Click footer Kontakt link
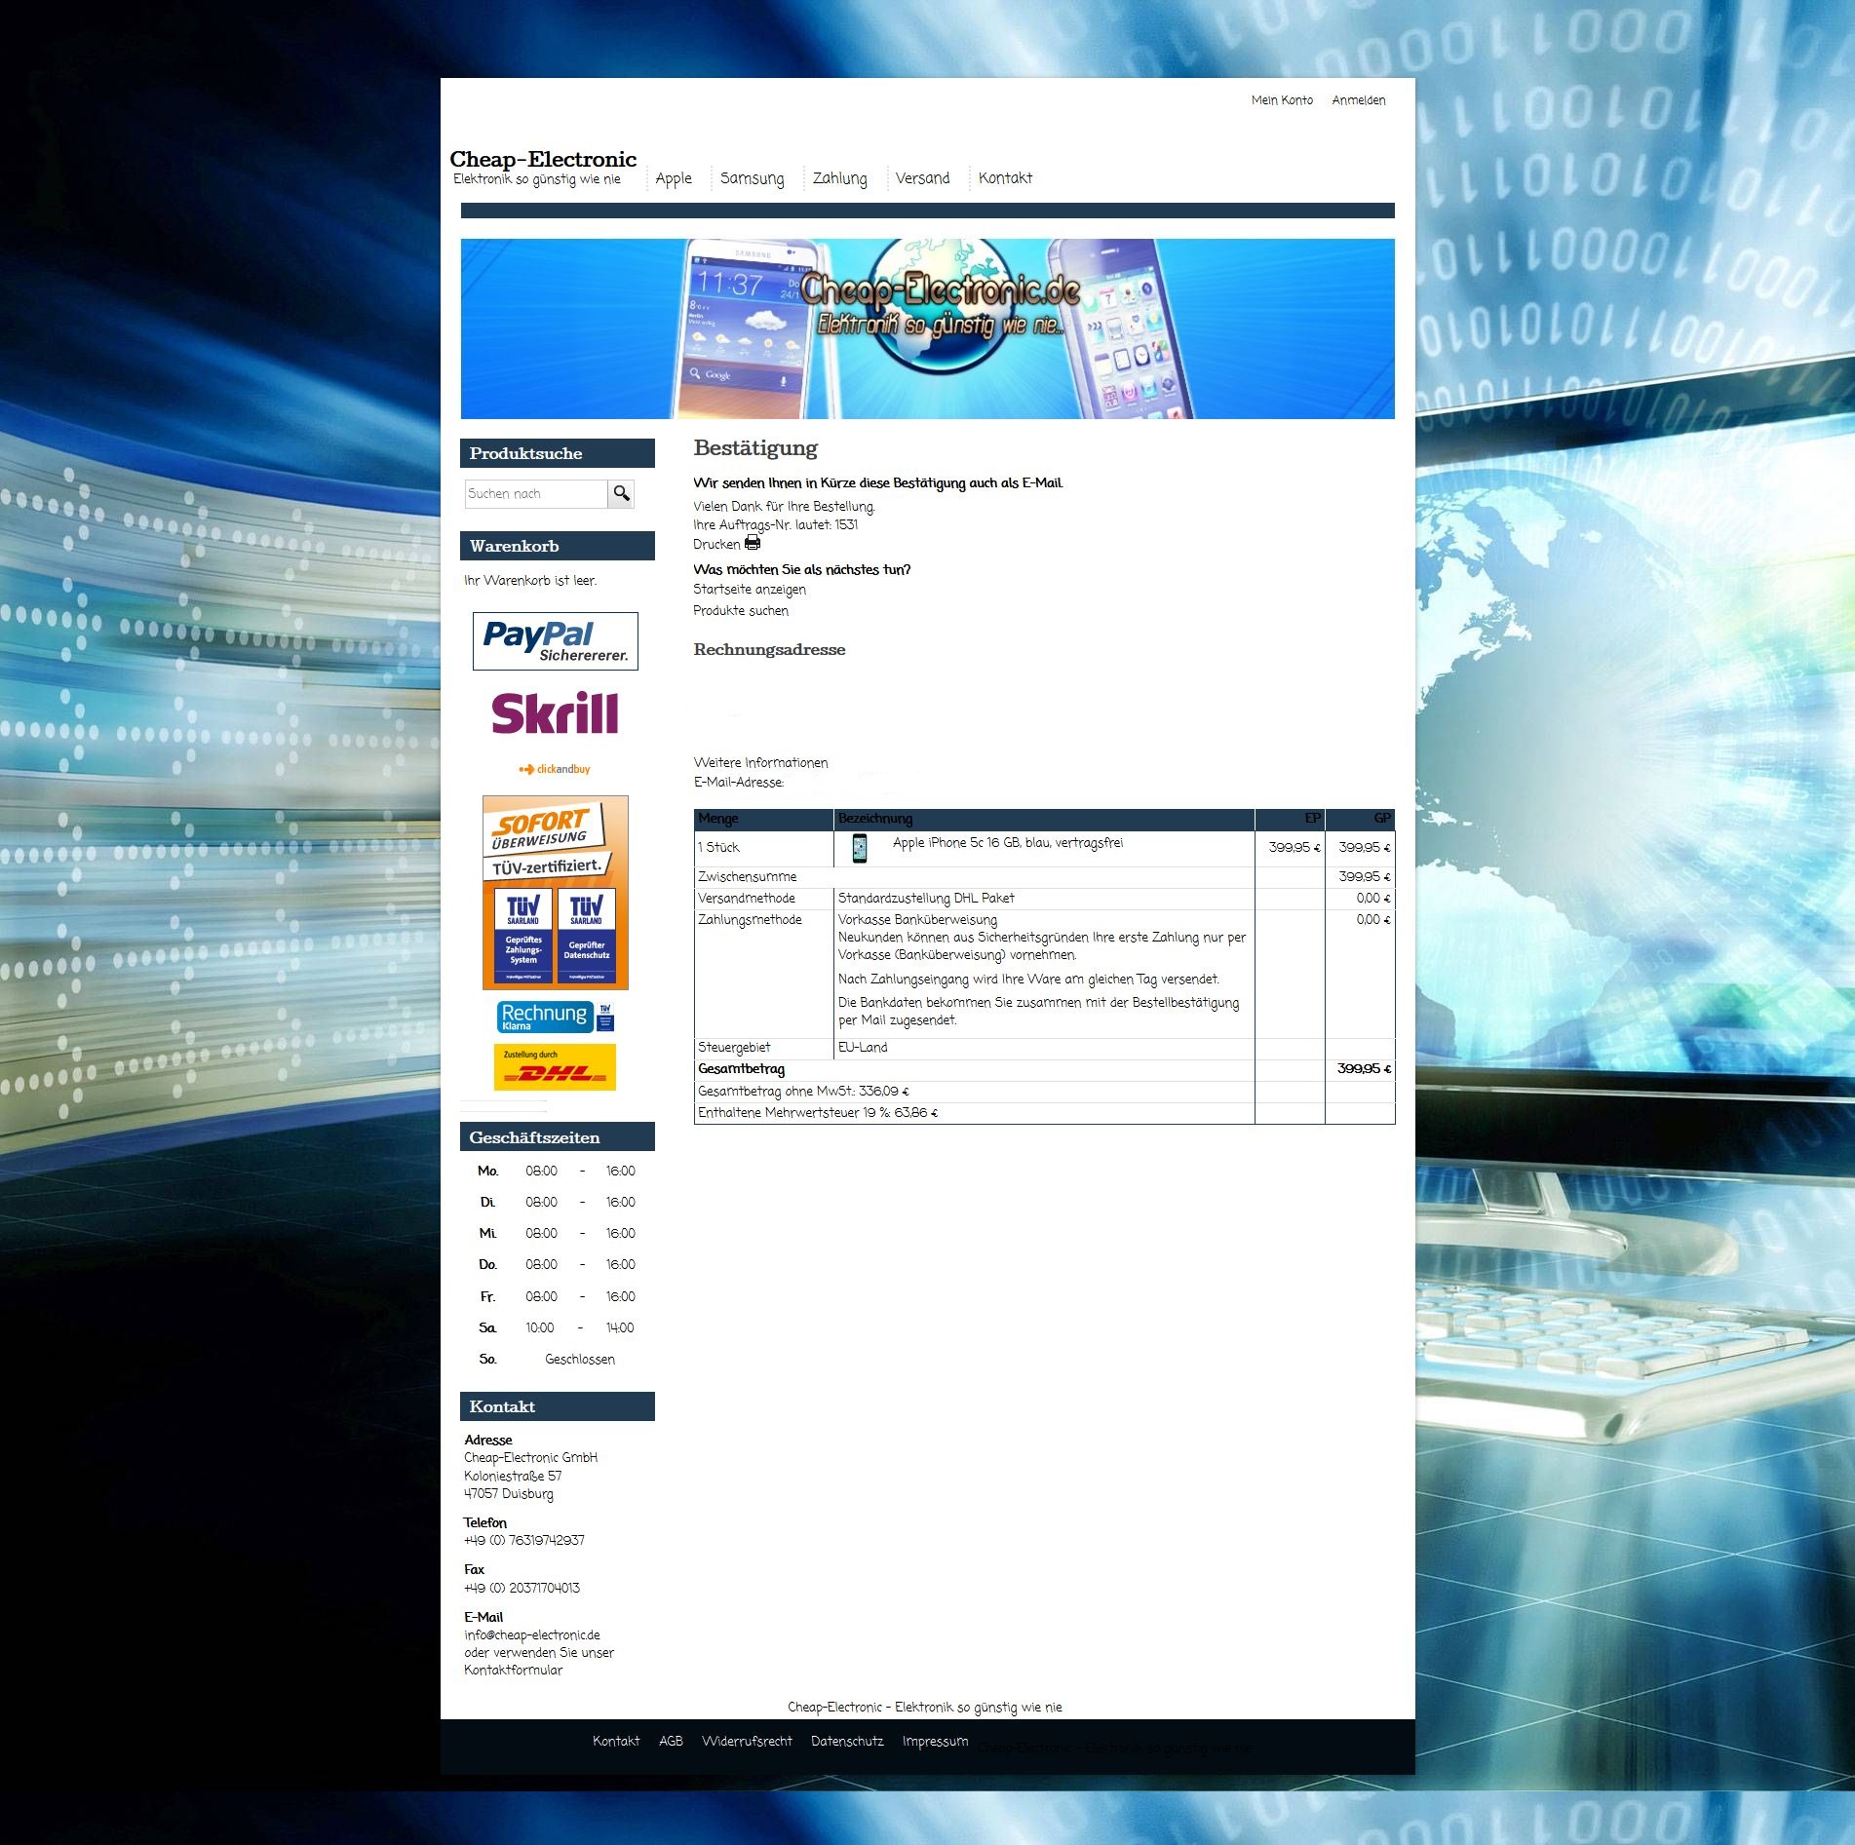The height and width of the screenshot is (1845, 1855). click(616, 1742)
